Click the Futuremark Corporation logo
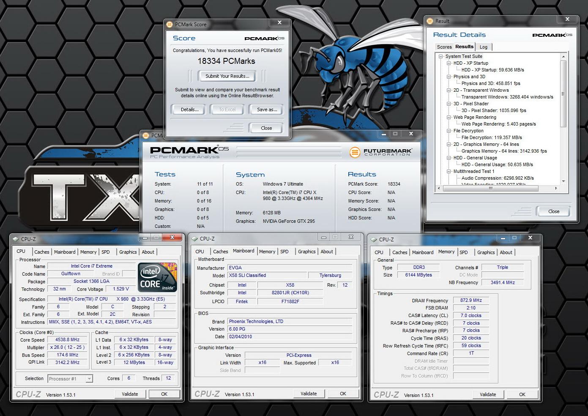Image resolution: width=588 pixels, height=416 pixels. tap(381, 152)
